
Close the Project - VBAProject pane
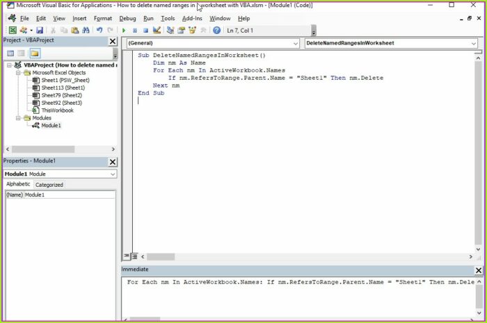tap(113, 41)
